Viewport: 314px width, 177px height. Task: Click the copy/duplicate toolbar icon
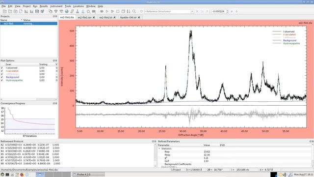(x=51, y=11)
